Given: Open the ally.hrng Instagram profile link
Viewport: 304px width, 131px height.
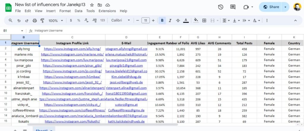Looking at the screenshot, I should (72, 49).
